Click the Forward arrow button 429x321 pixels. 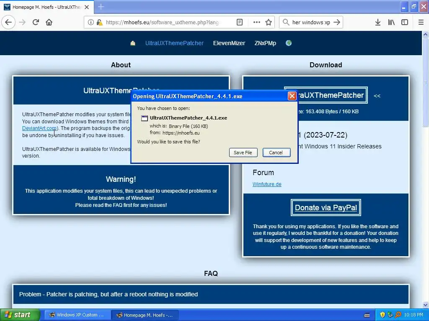(x=23, y=23)
